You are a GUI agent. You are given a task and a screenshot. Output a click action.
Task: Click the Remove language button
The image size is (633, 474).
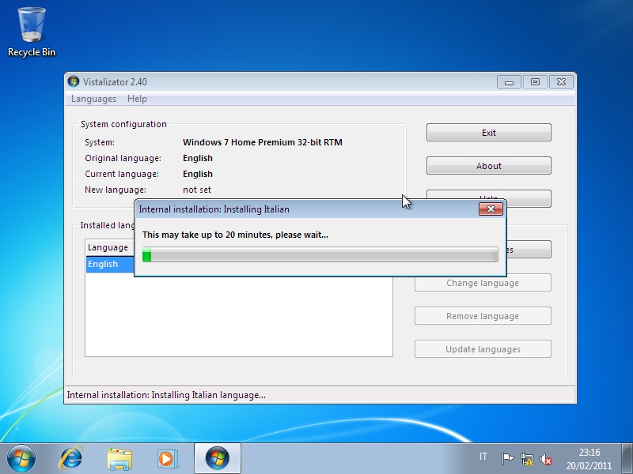coord(483,316)
